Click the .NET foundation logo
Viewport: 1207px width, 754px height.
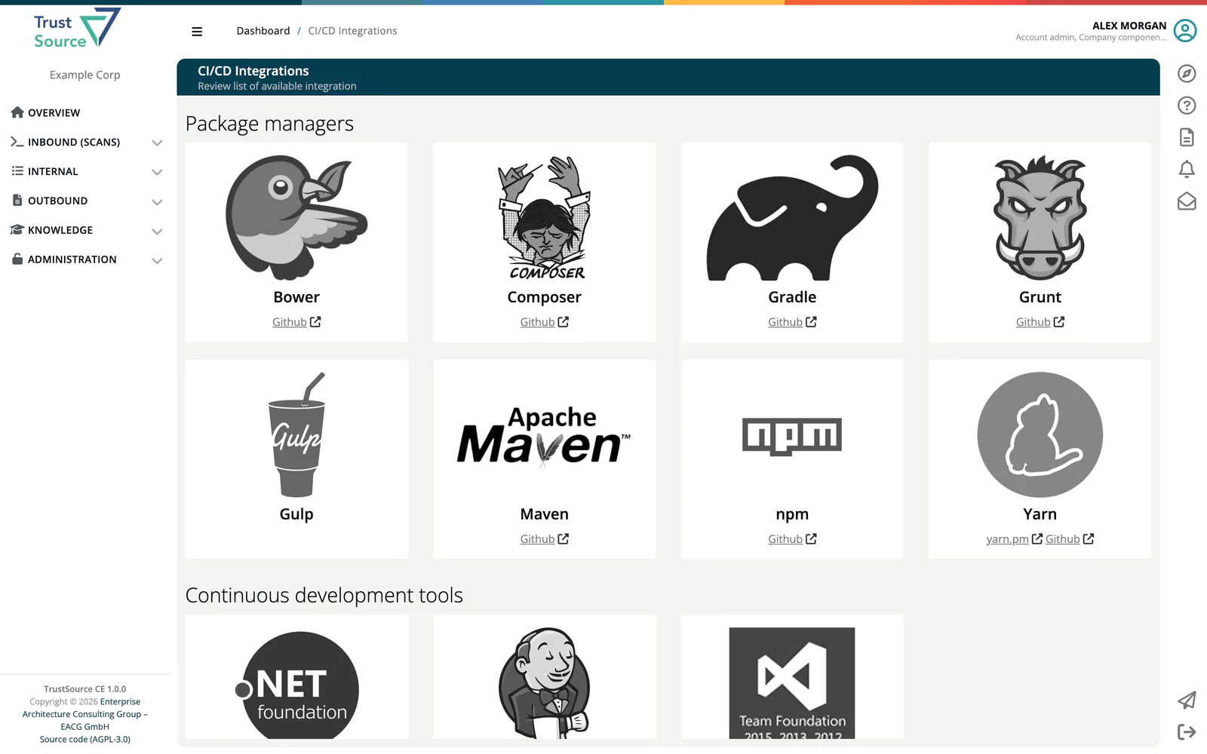click(x=296, y=685)
